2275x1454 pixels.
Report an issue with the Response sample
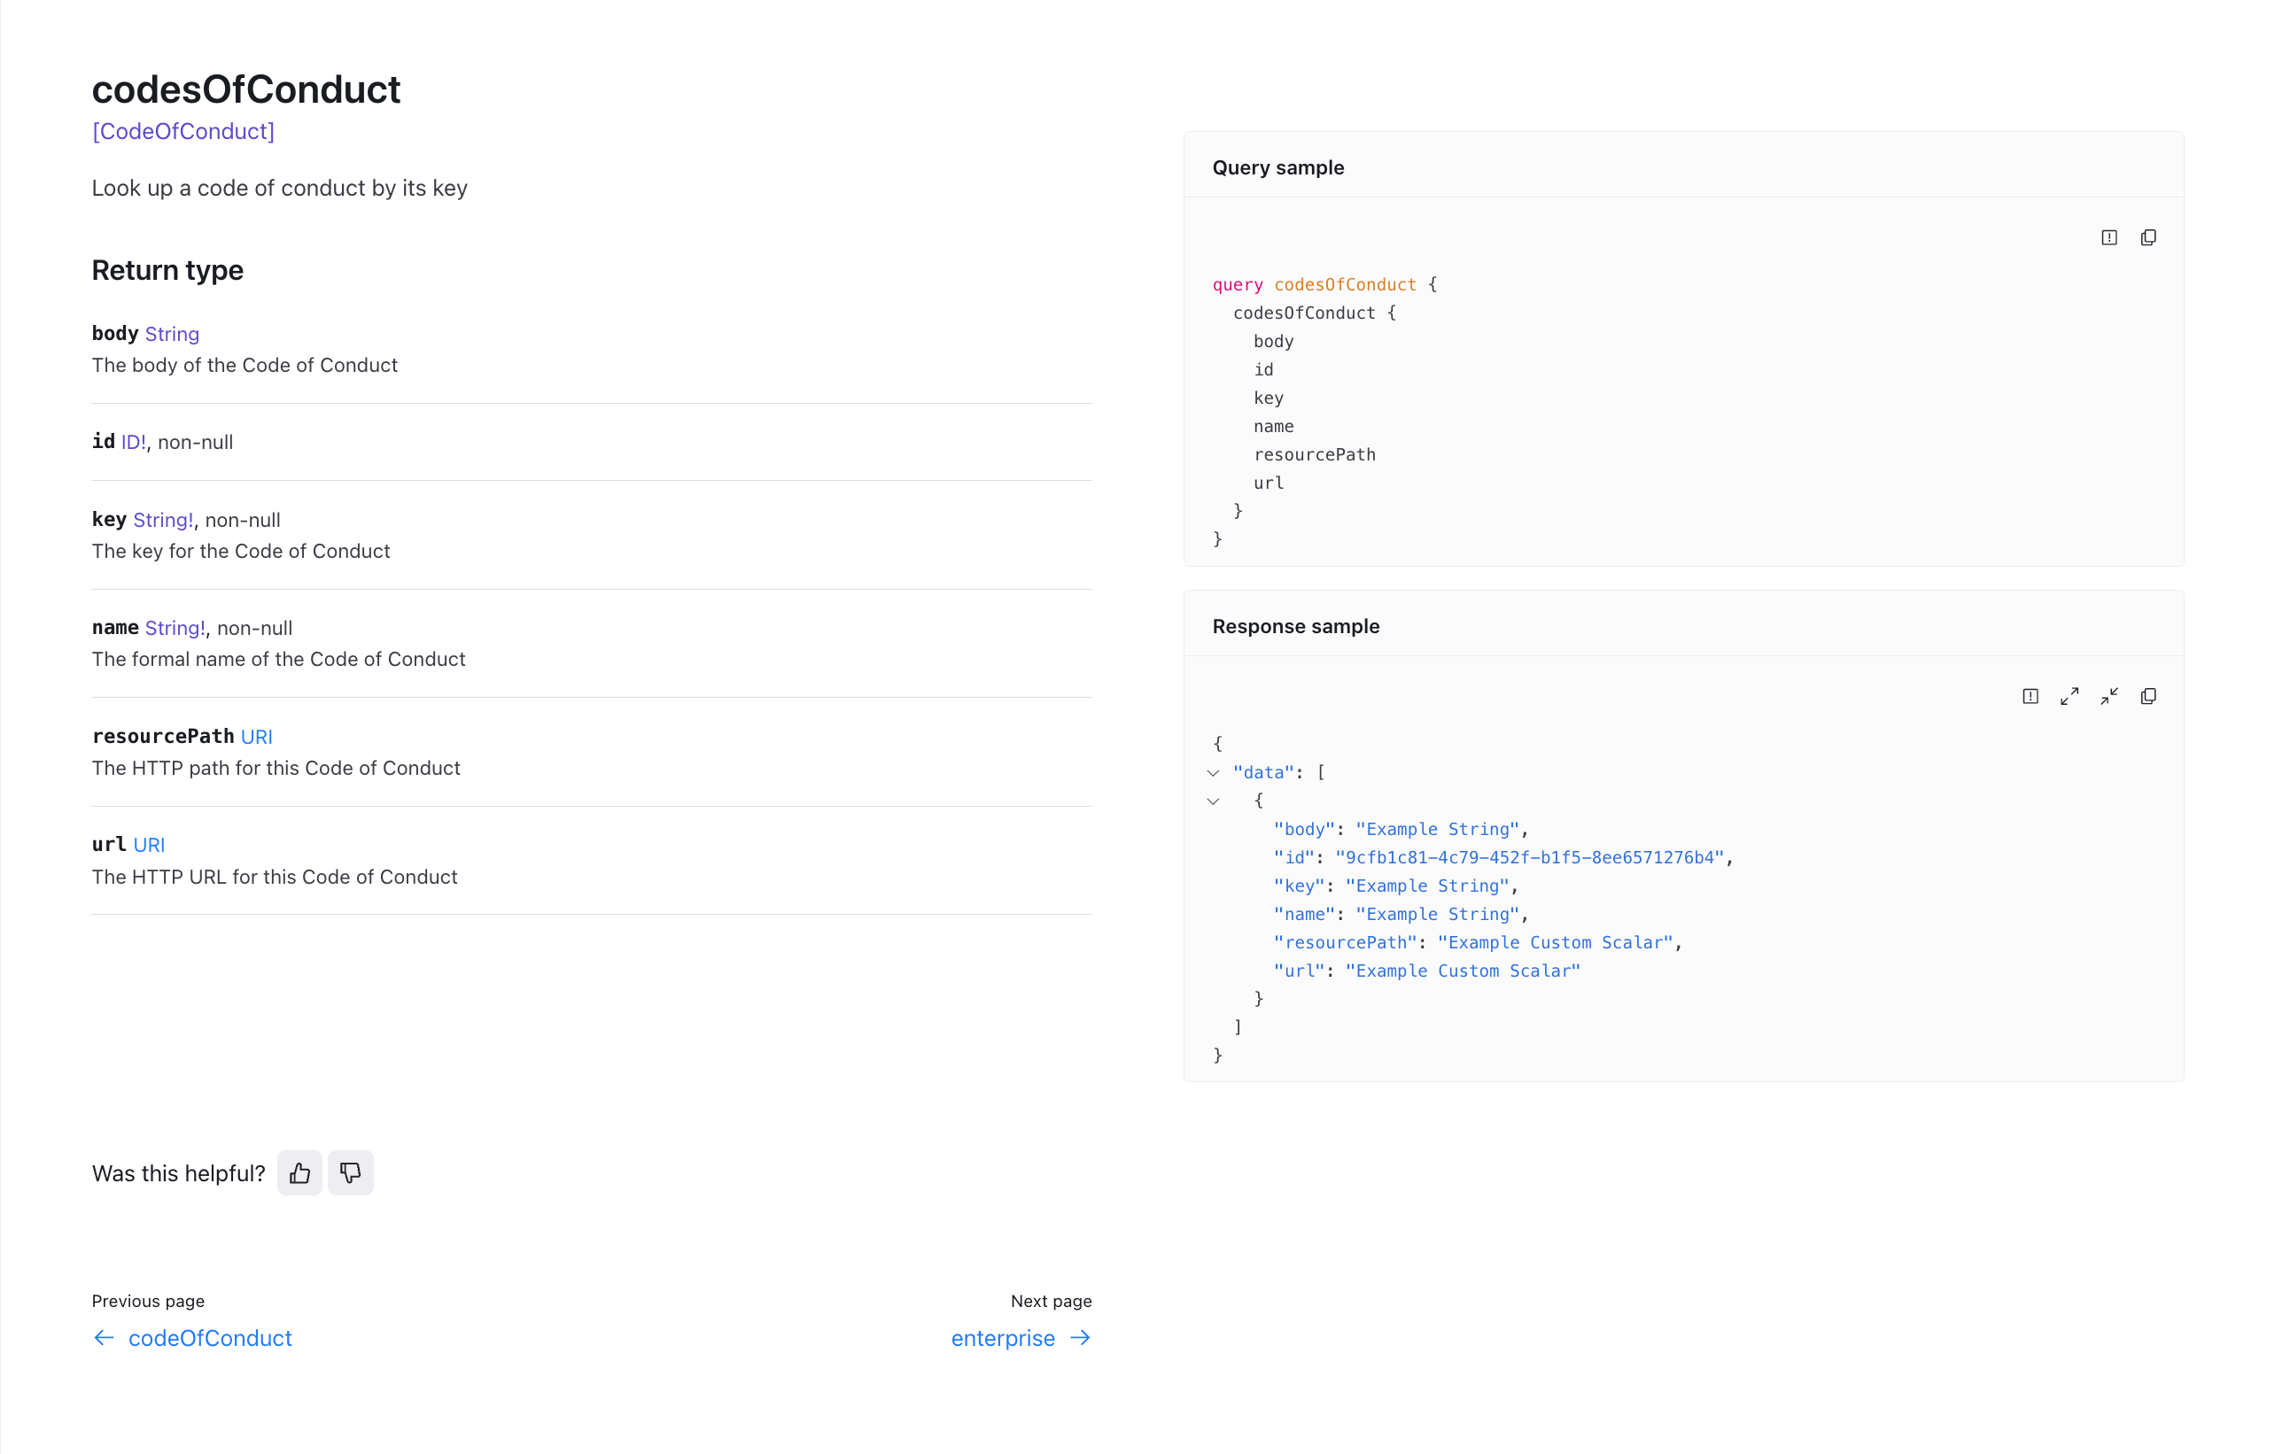(2030, 696)
